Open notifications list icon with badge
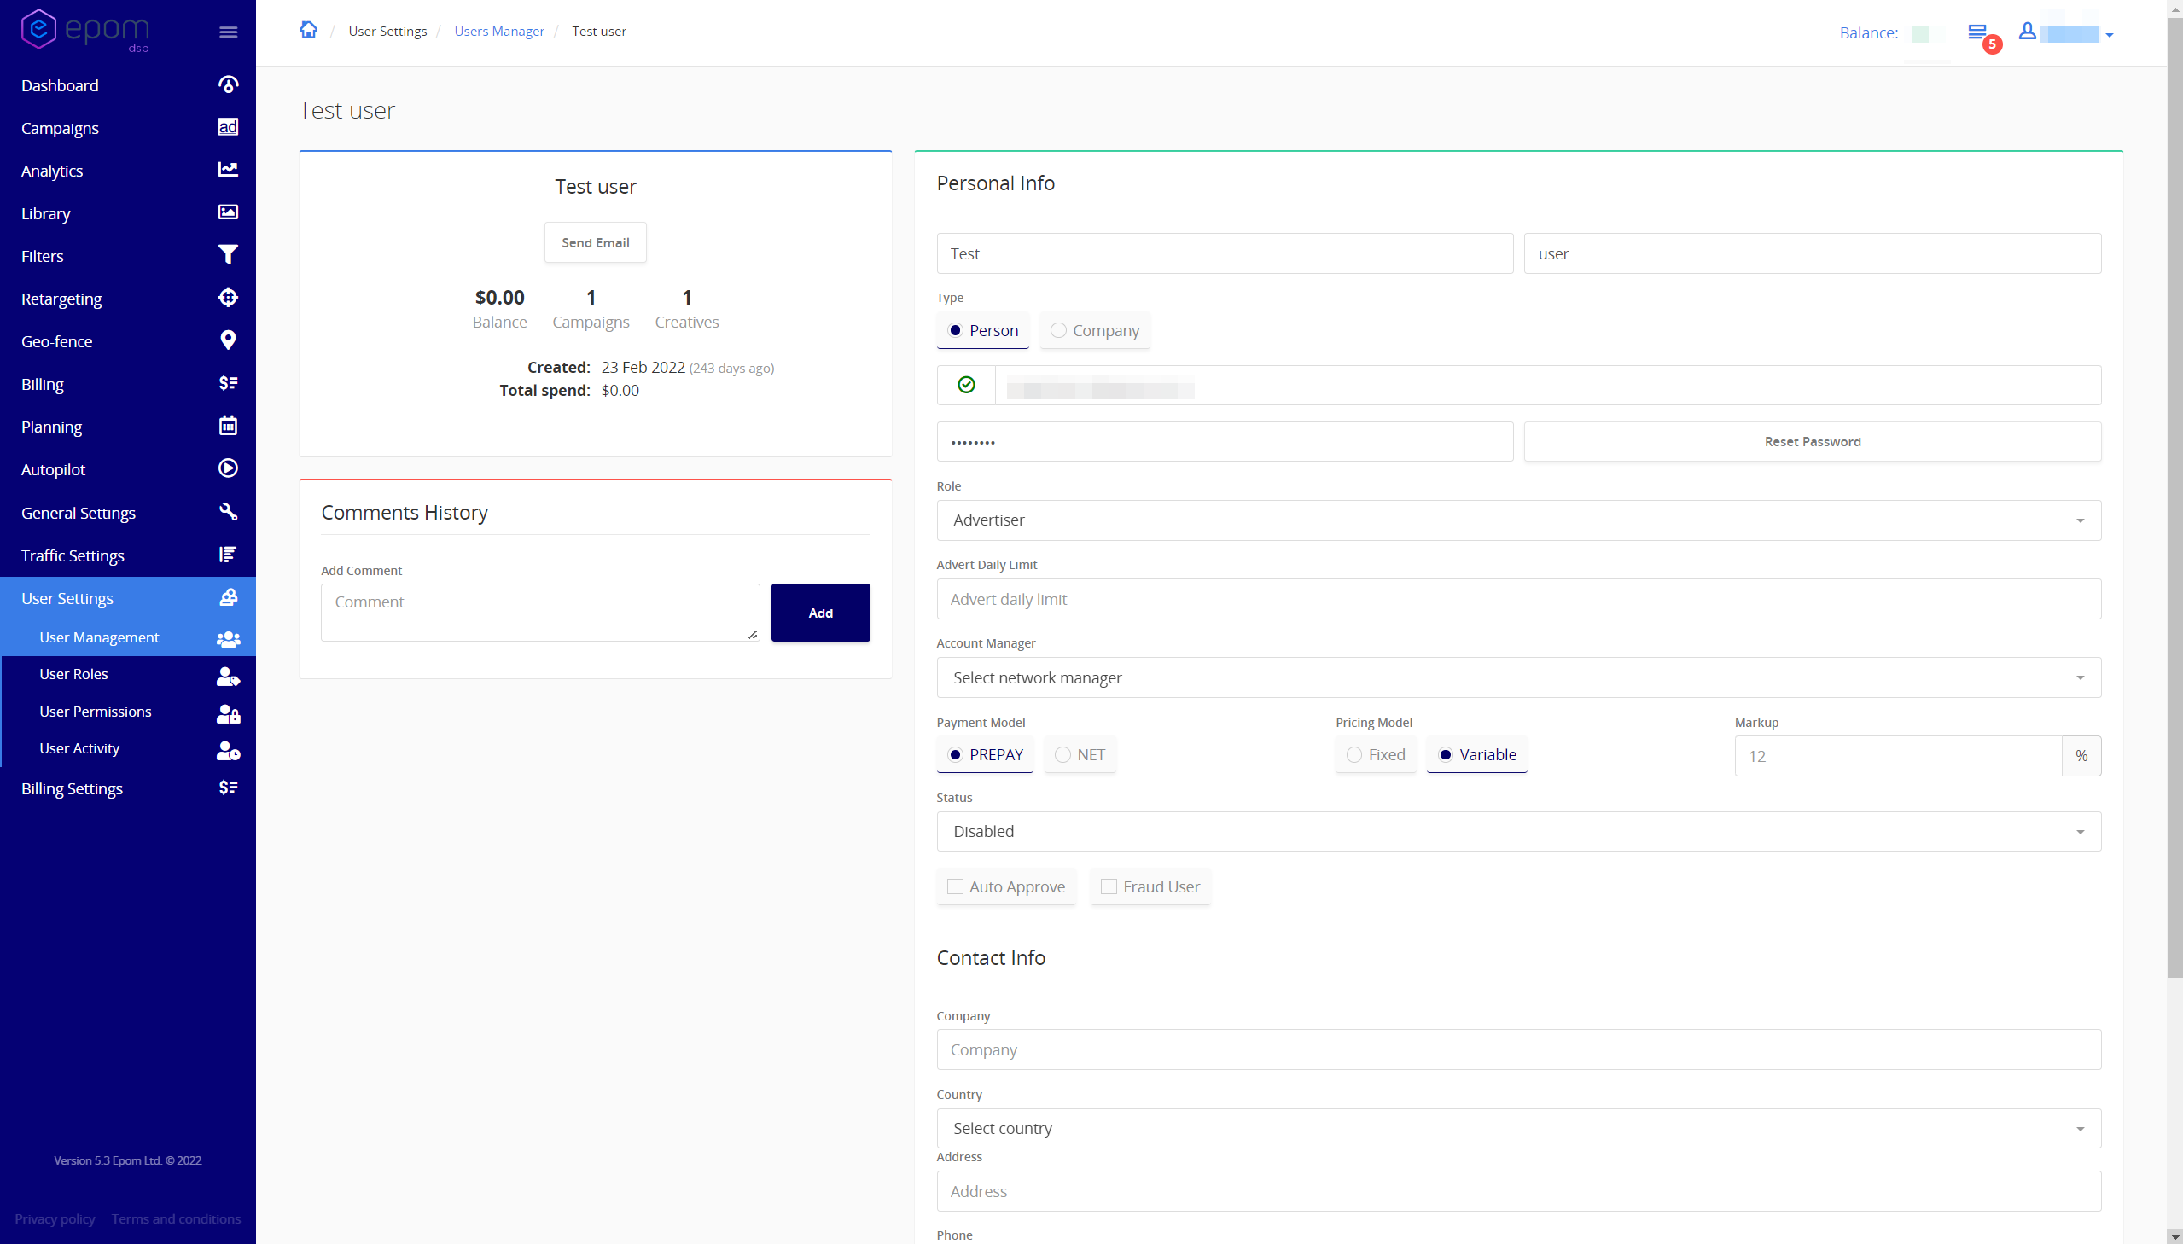The image size is (2183, 1244). point(1978,33)
